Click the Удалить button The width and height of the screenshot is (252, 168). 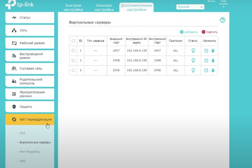tap(210, 32)
